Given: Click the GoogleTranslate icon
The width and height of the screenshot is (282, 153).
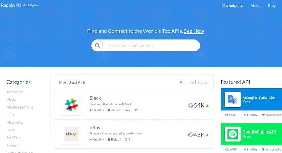Looking at the screenshot, I should 232,100.
